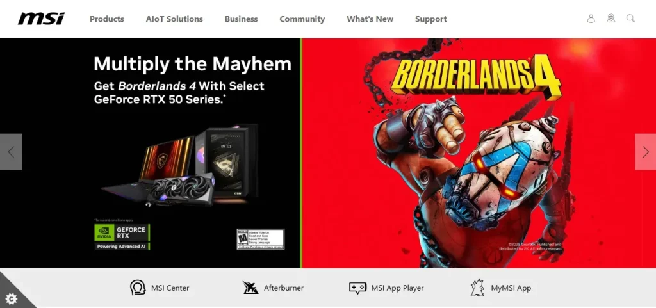Advance to the next banner slide
Image resolution: width=656 pixels, height=308 pixels.
(646, 152)
